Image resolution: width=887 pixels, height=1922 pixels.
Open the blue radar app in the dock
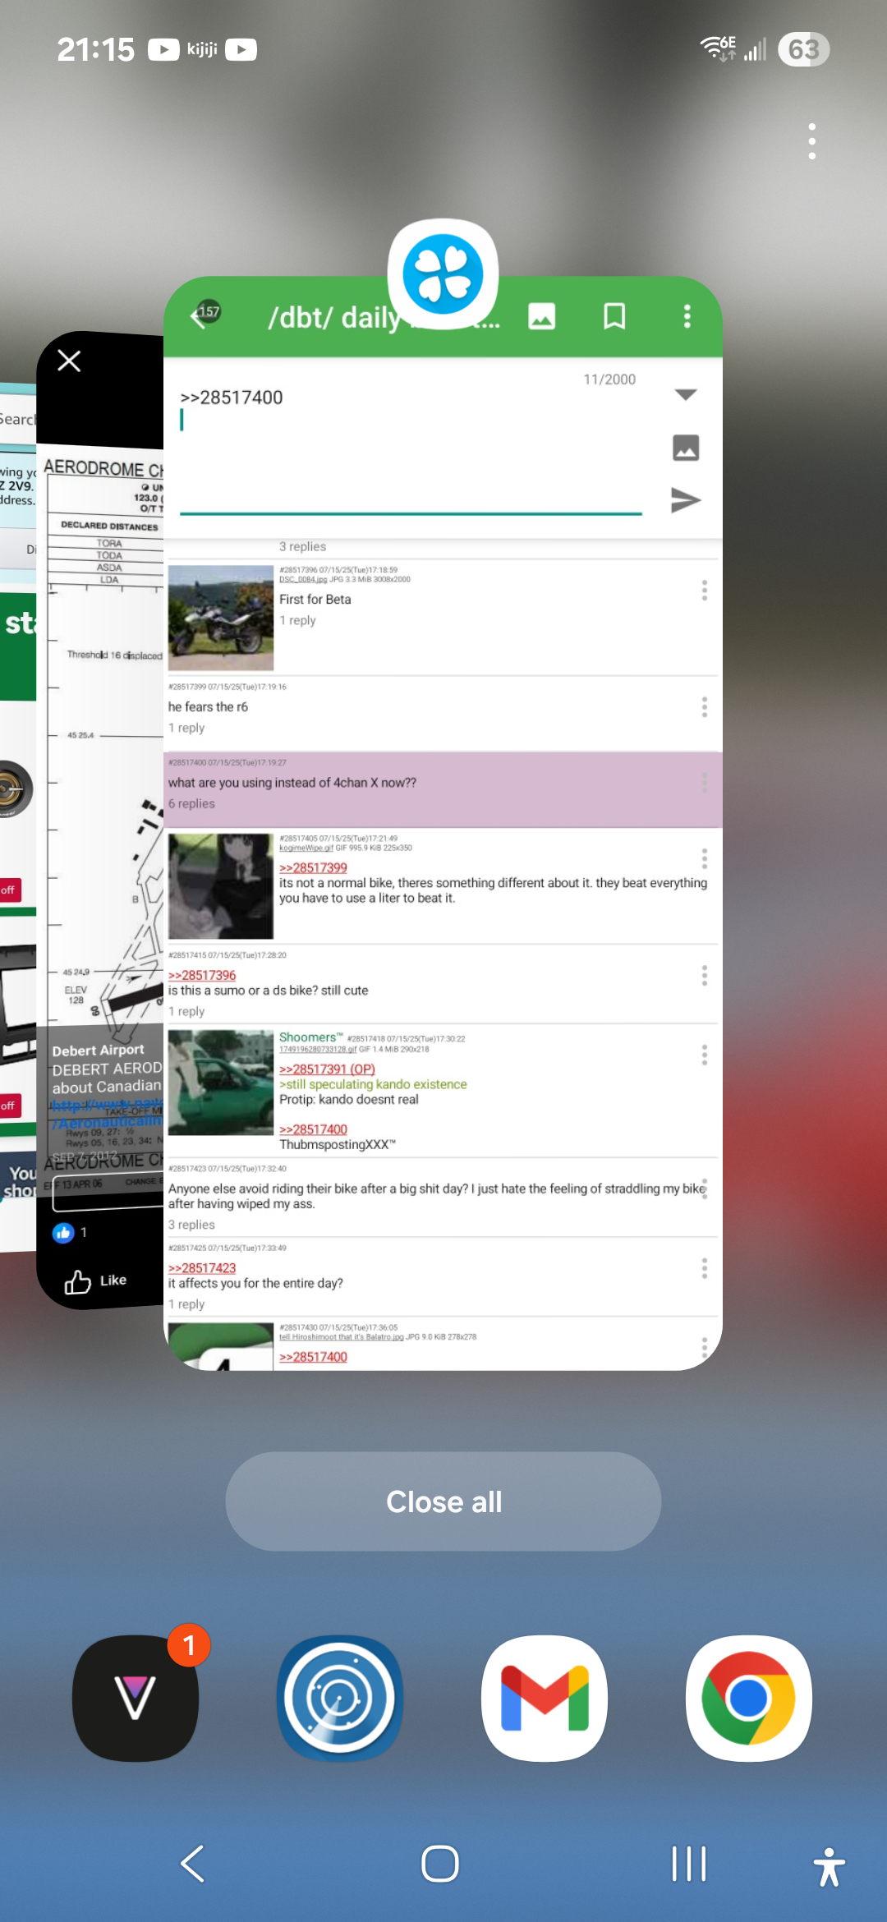(x=340, y=1698)
